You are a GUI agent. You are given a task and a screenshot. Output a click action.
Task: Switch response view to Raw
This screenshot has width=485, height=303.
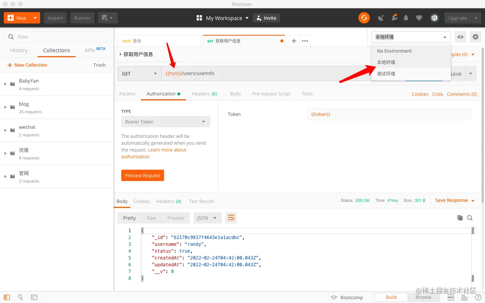[152, 218]
